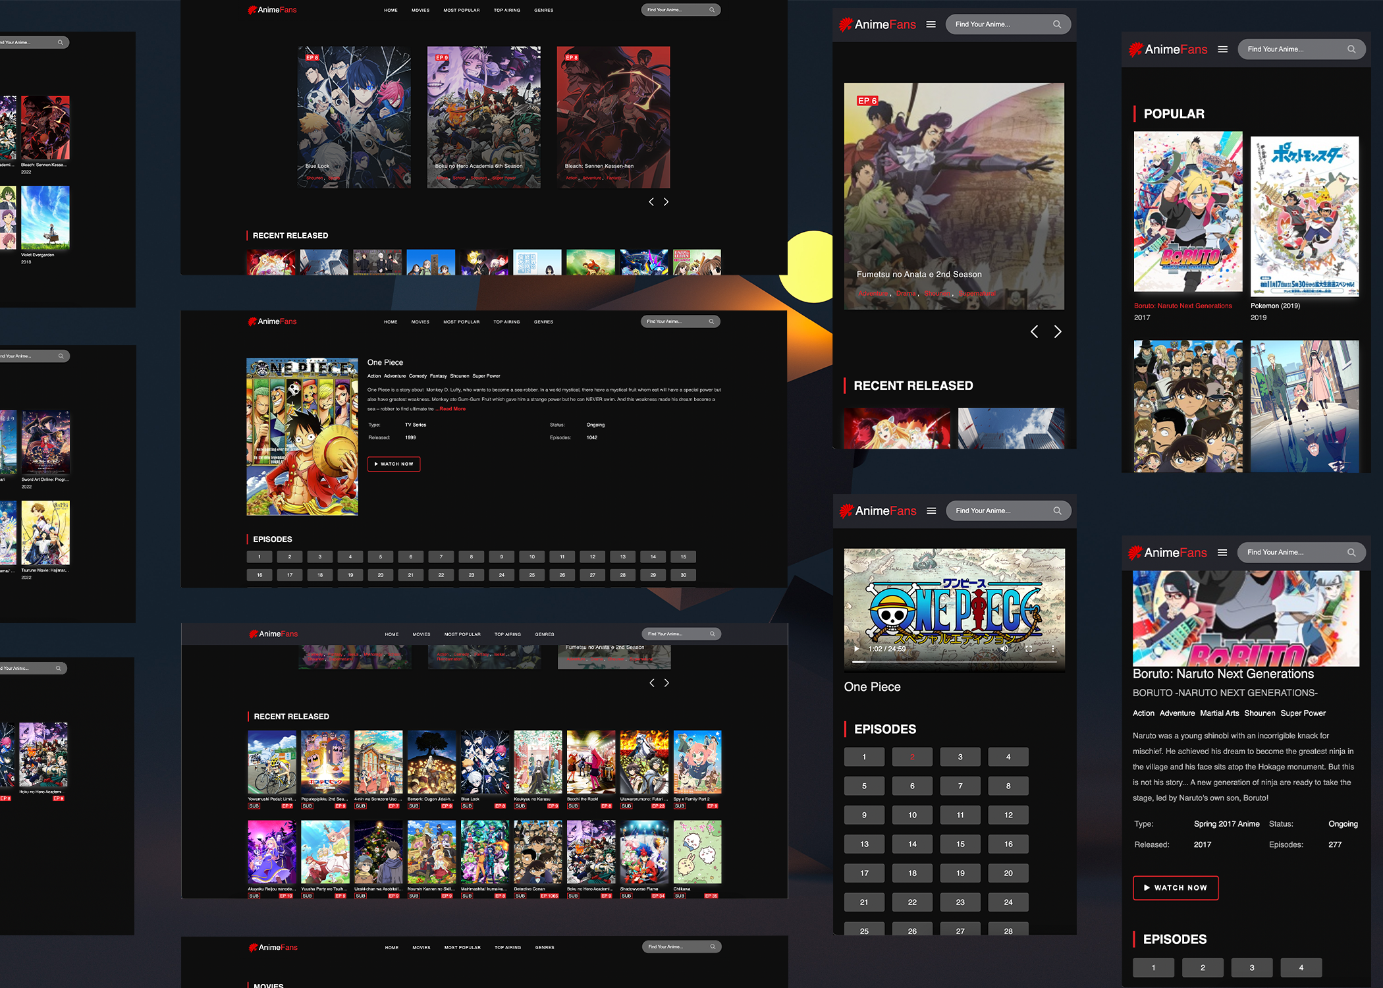The image size is (1383, 988).
Task: Click next arrow under Blue Lock desktop carousel
Action: (x=666, y=202)
